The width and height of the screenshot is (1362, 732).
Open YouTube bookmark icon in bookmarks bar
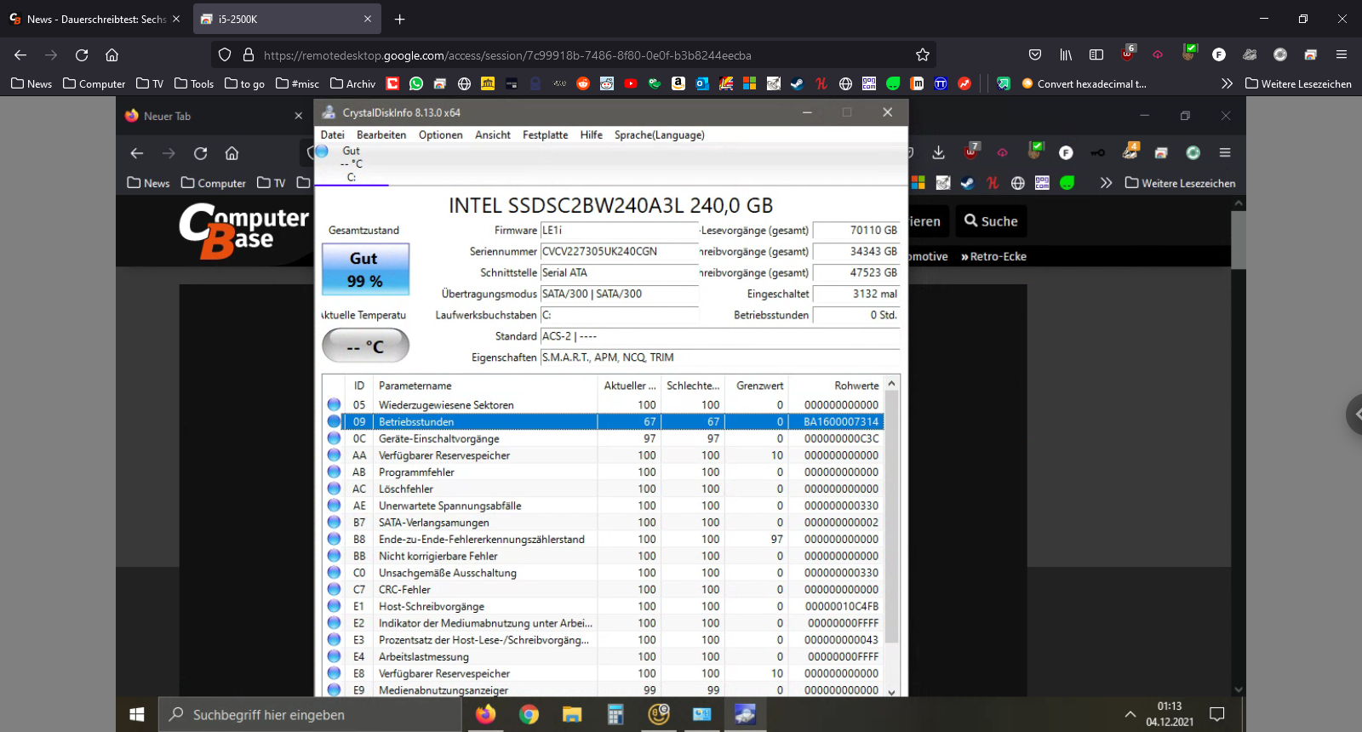coord(631,83)
